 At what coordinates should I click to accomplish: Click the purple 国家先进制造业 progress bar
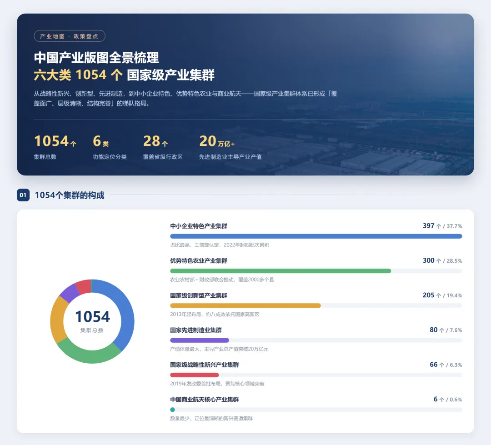coord(200,341)
